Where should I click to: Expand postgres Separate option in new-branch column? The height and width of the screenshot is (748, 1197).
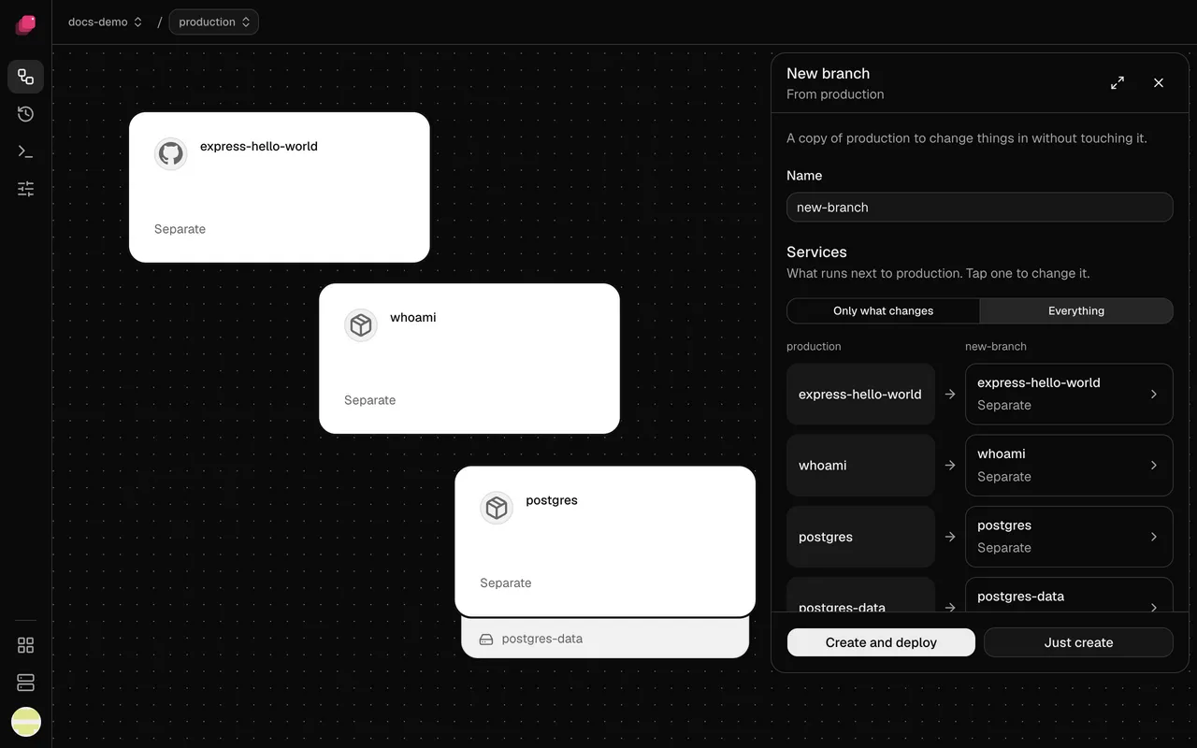[1069, 537]
